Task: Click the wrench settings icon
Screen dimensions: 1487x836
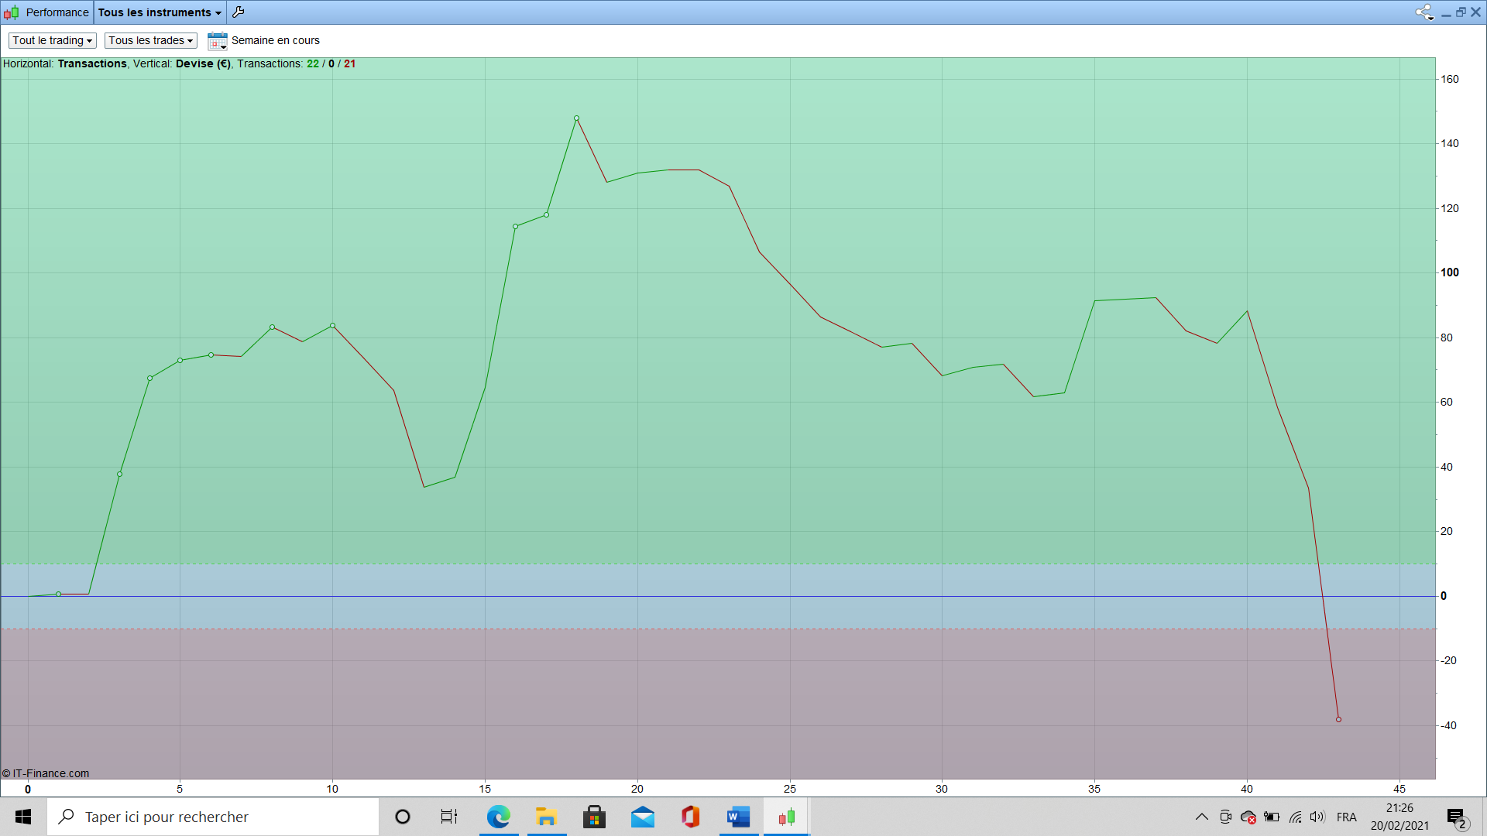Action: pos(239,12)
